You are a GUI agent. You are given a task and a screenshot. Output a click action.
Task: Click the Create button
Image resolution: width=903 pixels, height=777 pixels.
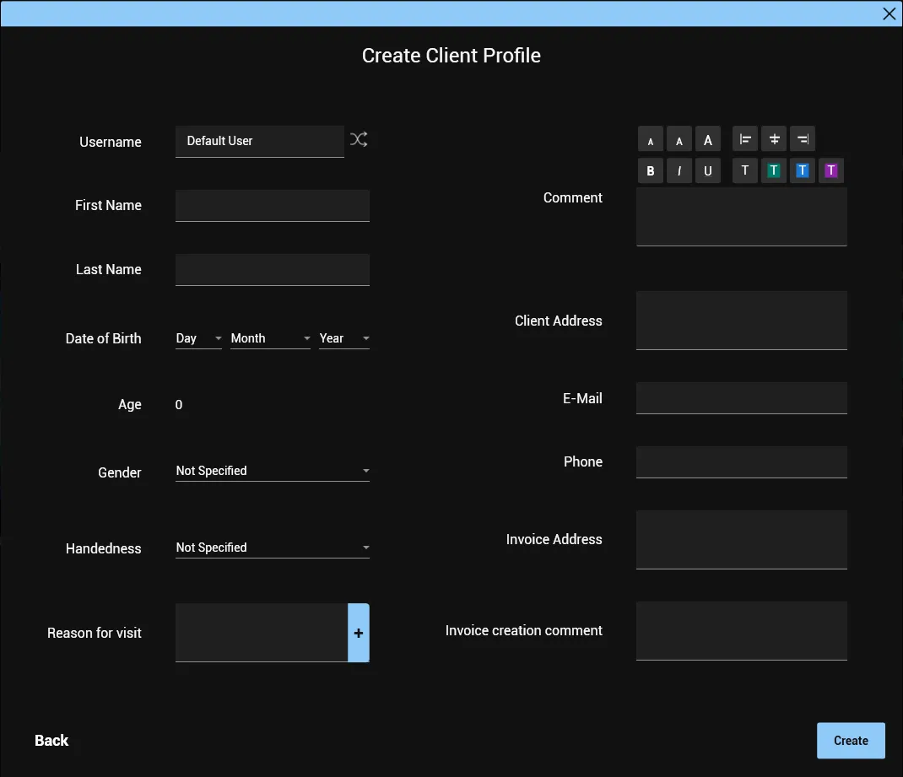[851, 741]
